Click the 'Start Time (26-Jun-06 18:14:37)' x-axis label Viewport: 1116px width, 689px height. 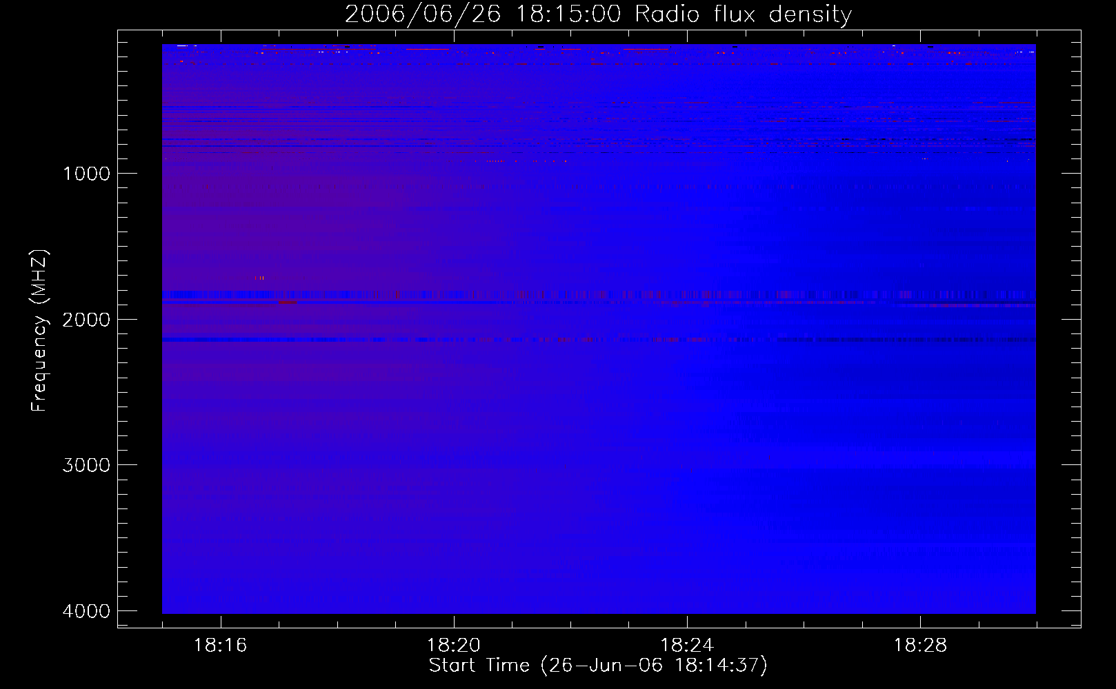[598, 666]
